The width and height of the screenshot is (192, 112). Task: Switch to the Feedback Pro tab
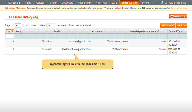point(129,3)
